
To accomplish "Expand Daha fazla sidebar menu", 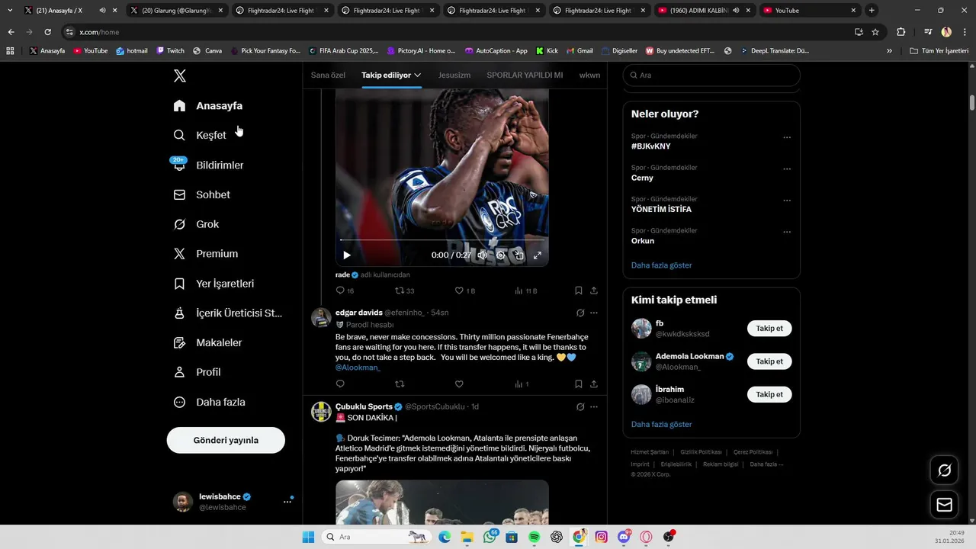I will click(x=210, y=402).
